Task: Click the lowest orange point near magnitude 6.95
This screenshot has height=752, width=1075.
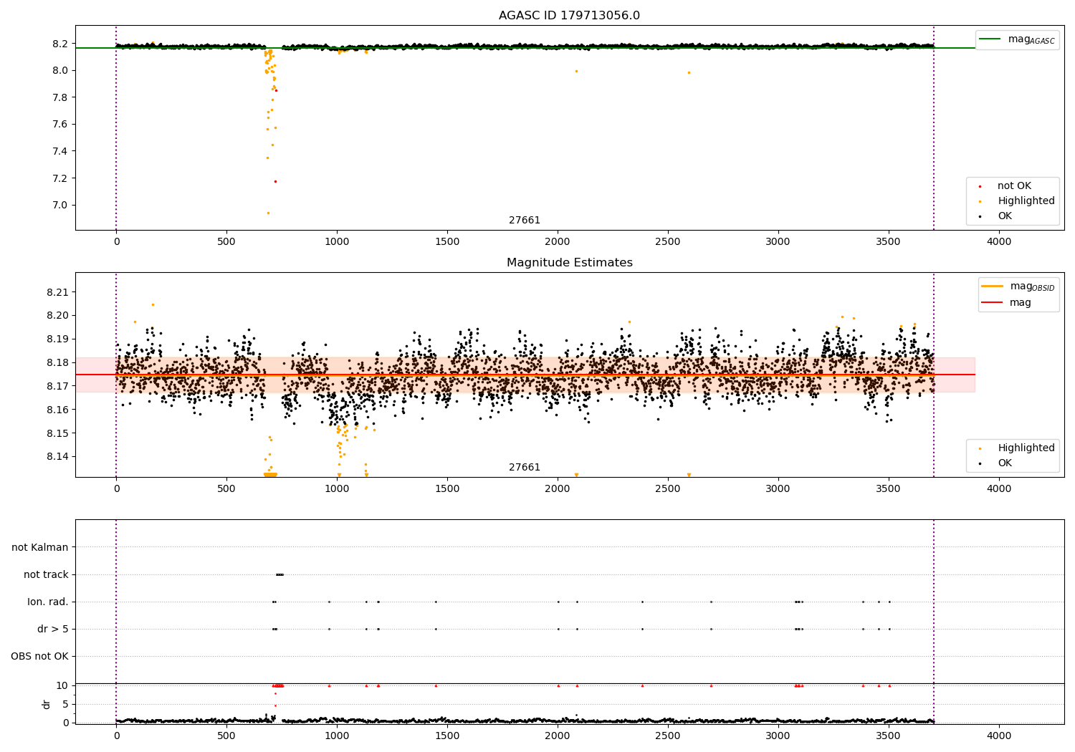Action: pyautogui.click(x=268, y=213)
